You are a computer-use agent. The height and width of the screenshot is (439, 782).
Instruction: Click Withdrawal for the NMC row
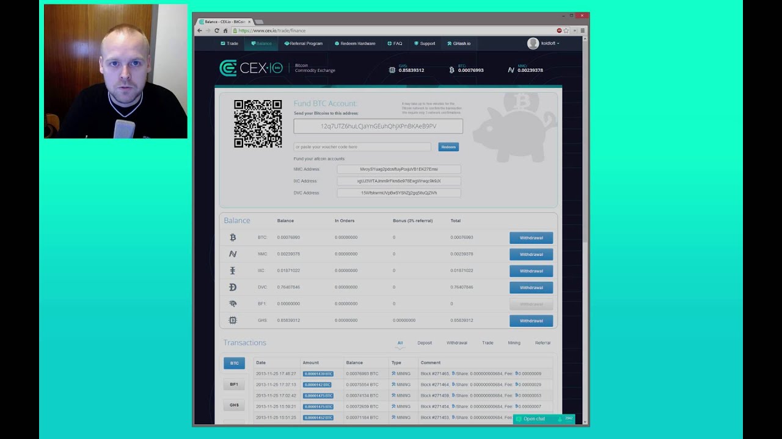pos(531,254)
